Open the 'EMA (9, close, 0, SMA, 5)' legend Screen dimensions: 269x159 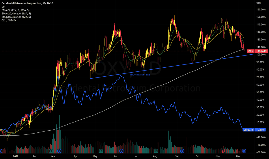click(15, 10)
